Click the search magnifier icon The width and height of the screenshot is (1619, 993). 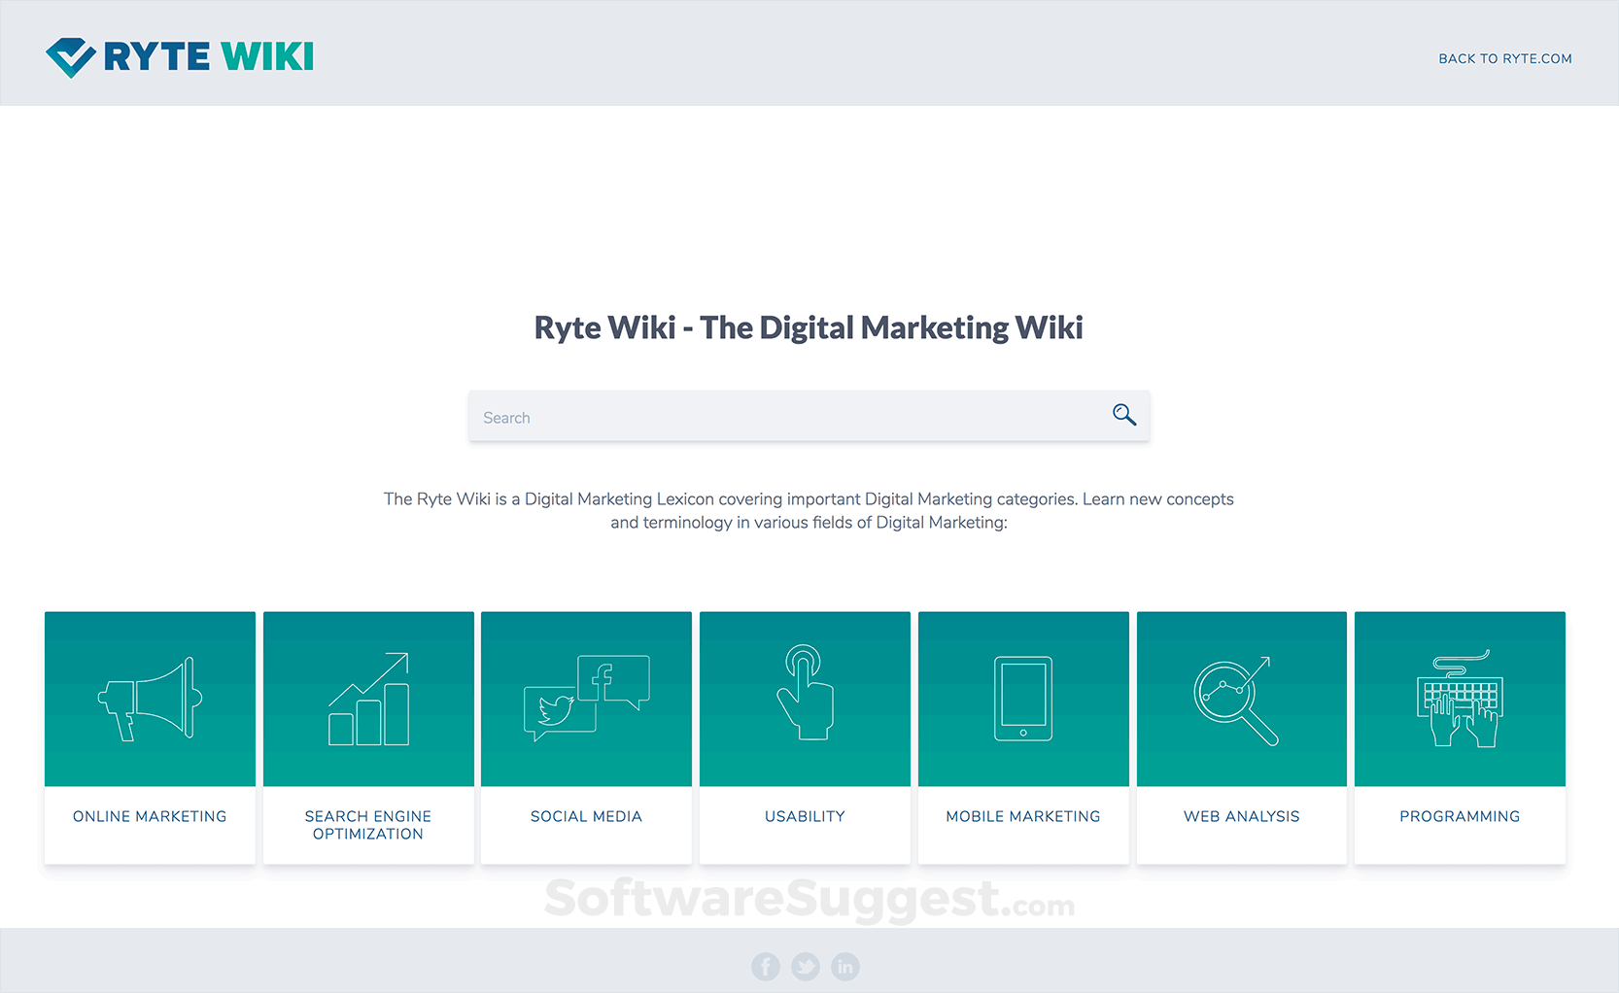pos(1123,415)
